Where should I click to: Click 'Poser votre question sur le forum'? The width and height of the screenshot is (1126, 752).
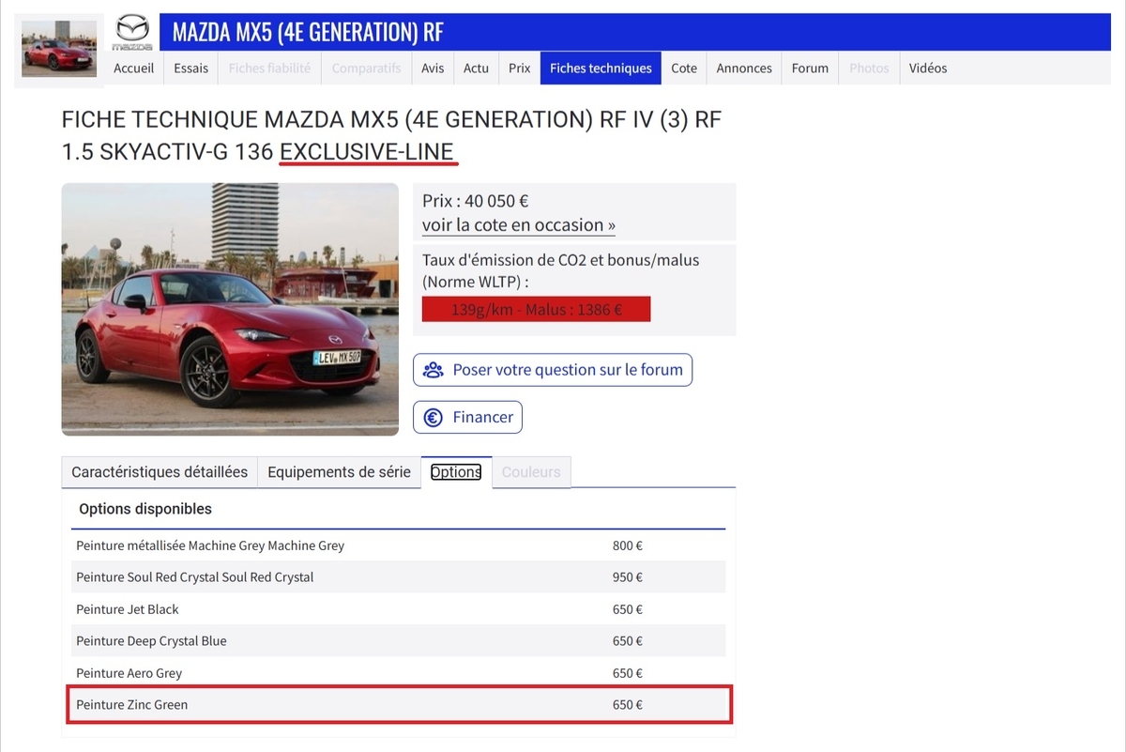point(553,370)
